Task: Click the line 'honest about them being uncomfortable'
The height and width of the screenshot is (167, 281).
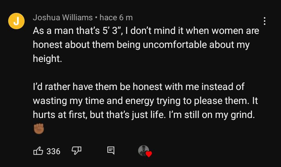Action: [x=141, y=45]
